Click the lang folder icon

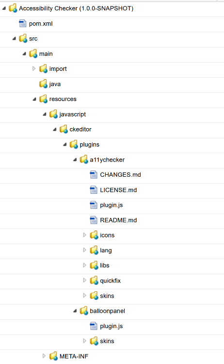click(x=94, y=250)
